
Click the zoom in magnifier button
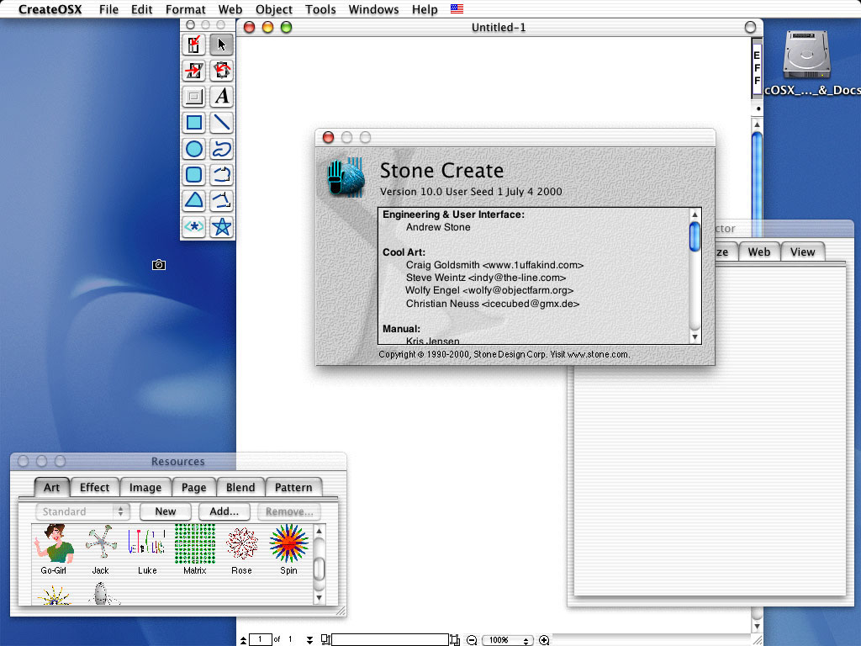pos(544,640)
